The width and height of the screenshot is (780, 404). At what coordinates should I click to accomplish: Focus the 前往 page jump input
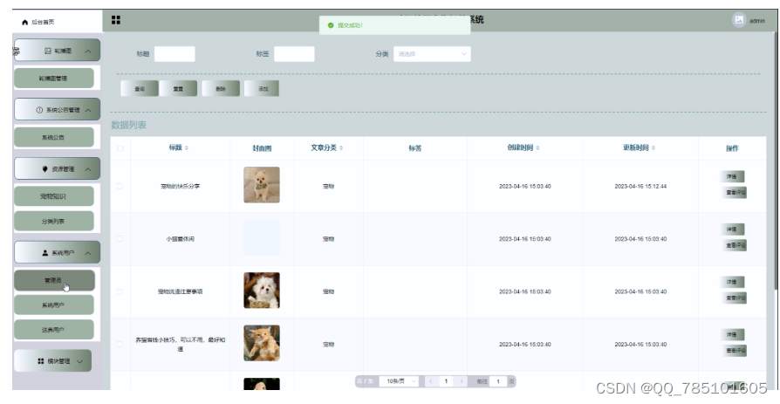click(x=498, y=381)
